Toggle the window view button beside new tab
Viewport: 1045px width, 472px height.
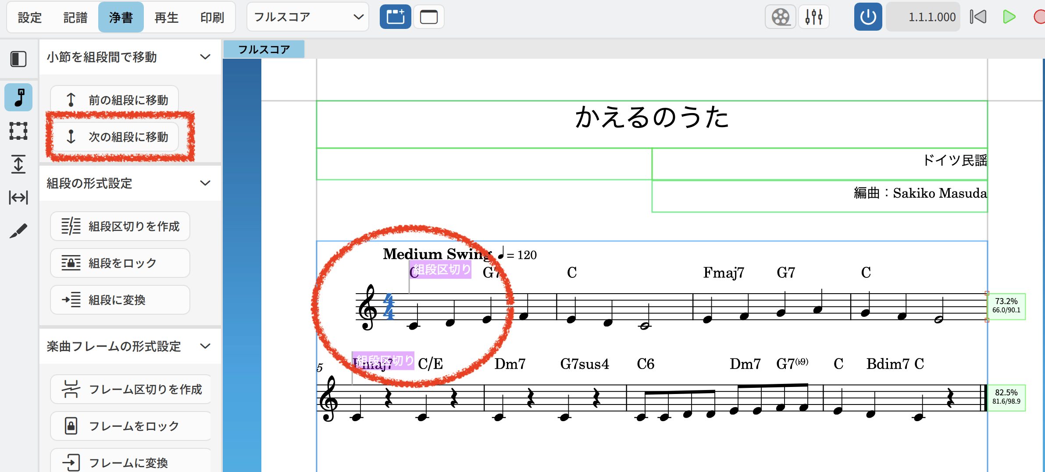pyautogui.click(x=428, y=18)
